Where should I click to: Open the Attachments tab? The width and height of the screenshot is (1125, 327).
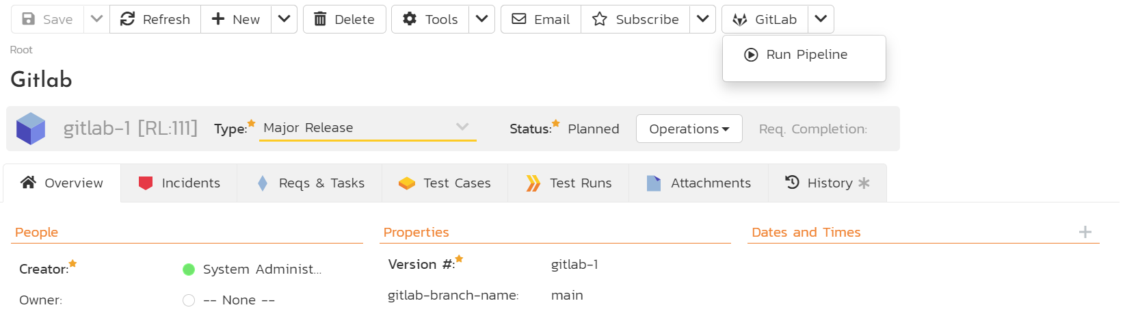(x=699, y=183)
